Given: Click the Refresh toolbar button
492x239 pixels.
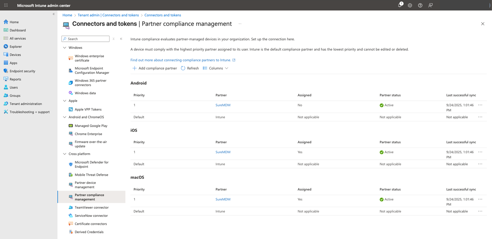Looking at the screenshot, I should pos(190,68).
